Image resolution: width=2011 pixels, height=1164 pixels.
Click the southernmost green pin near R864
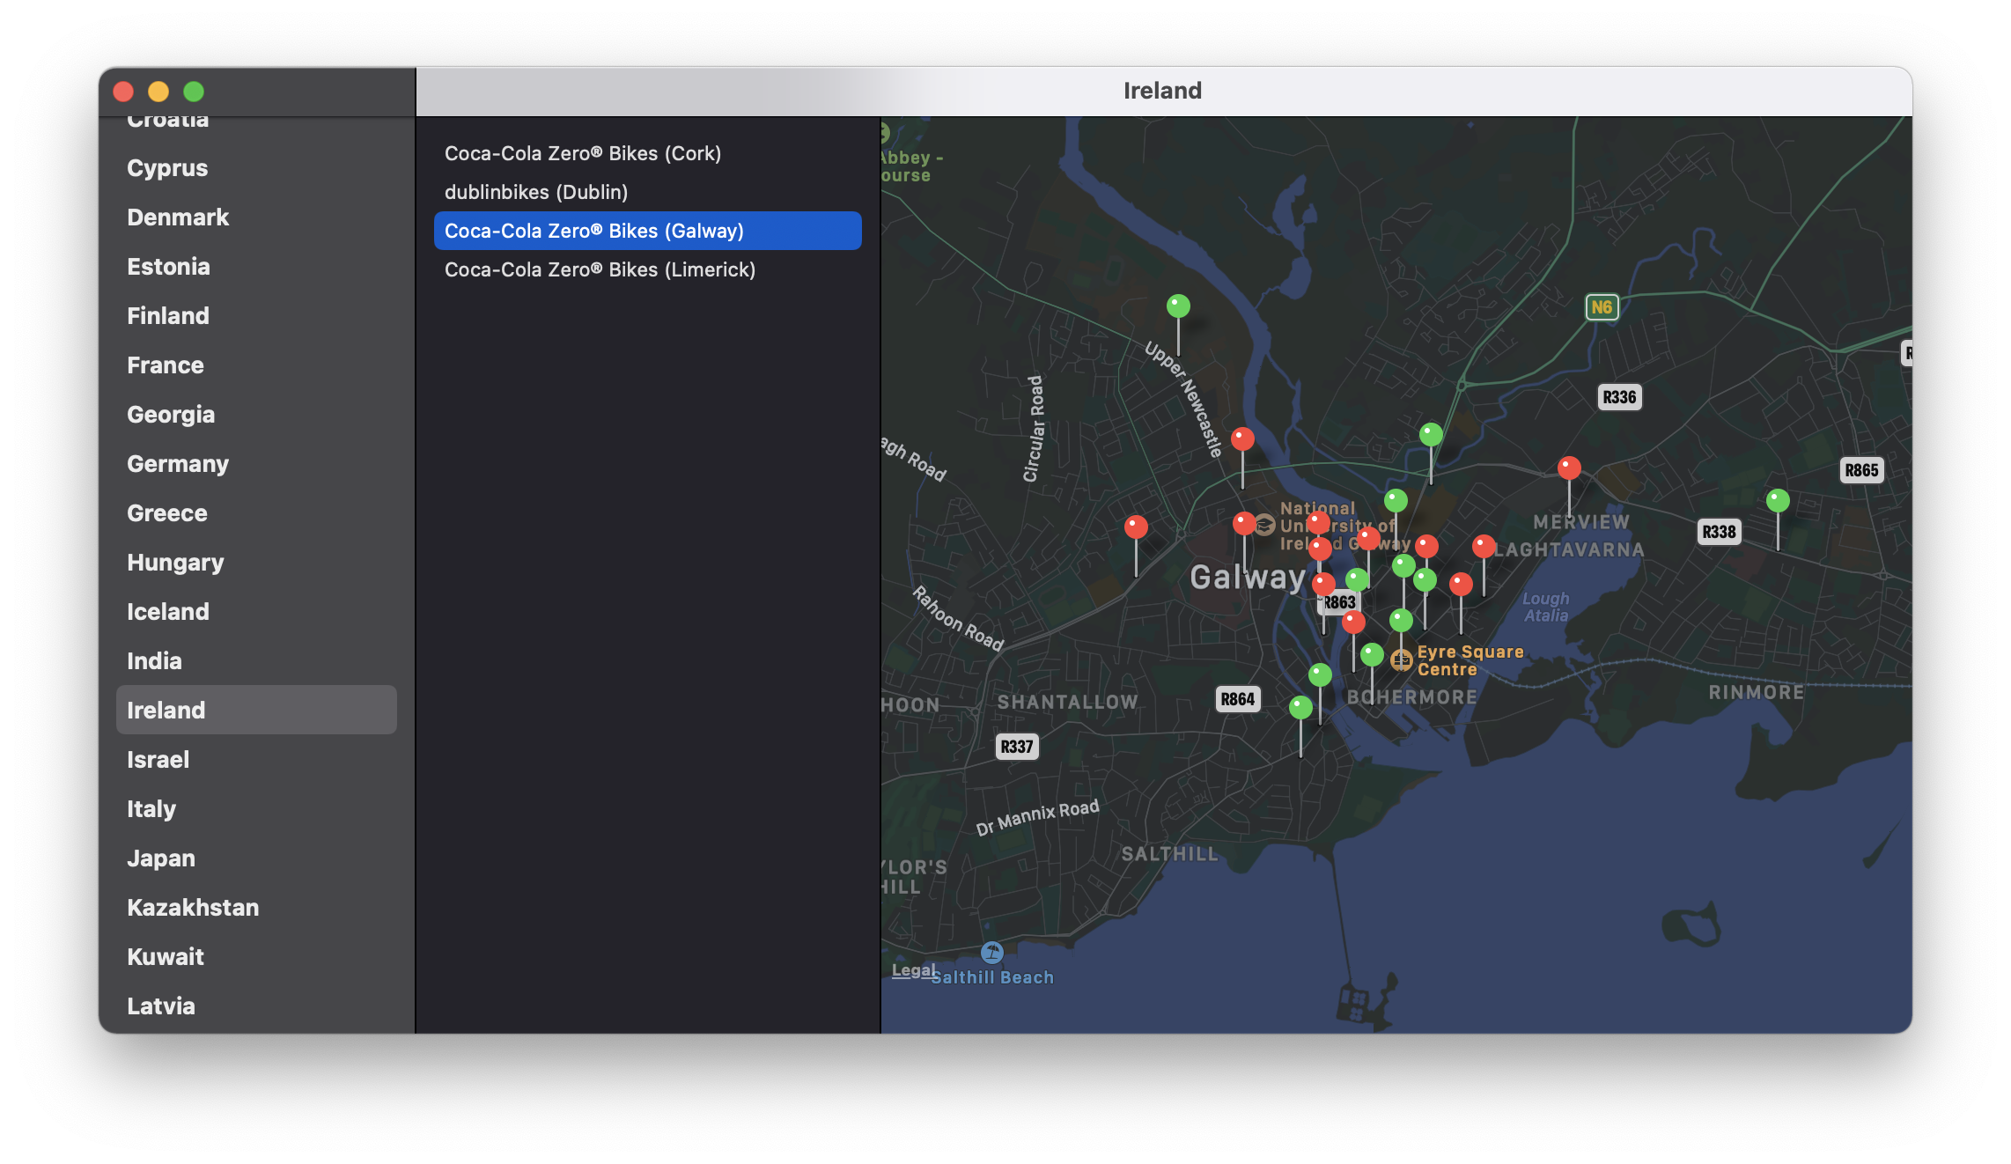[x=1300, y=707]
